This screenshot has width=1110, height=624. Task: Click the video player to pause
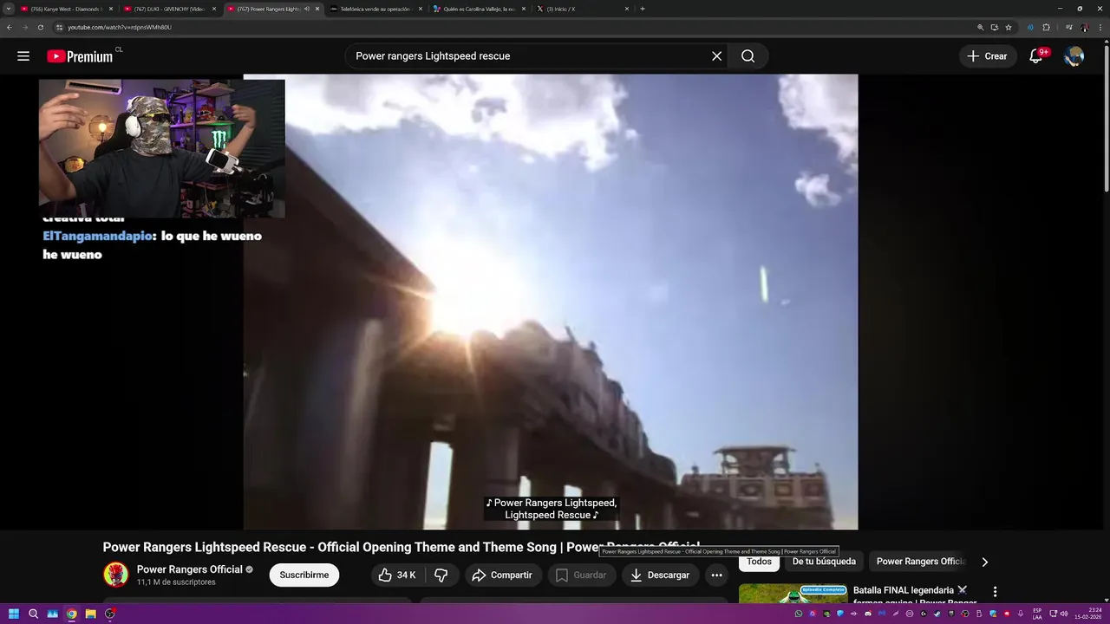click(551, 302)
